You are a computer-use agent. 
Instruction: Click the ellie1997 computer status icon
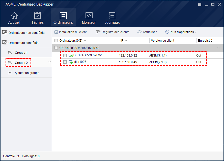[71, 62]
